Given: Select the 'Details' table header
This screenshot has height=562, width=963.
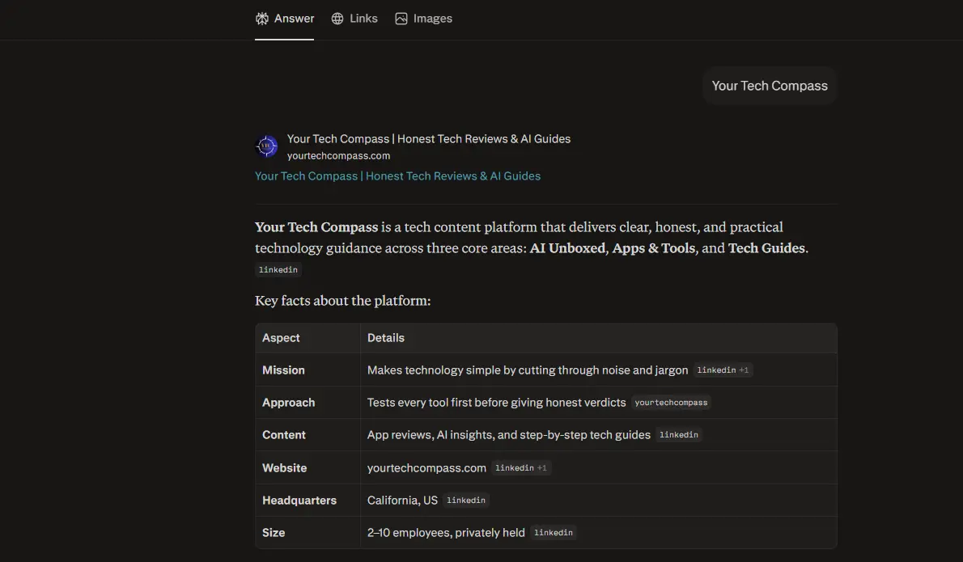Looking at the screenshot, I should [386, 338].
